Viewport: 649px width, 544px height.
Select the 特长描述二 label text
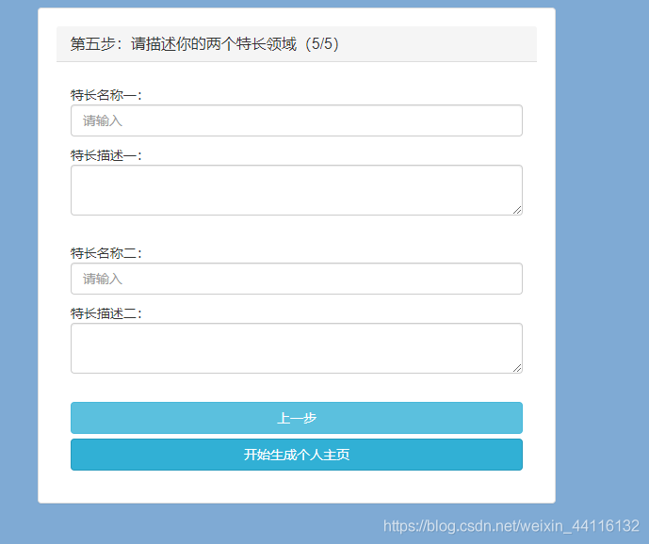coord(105,313)
